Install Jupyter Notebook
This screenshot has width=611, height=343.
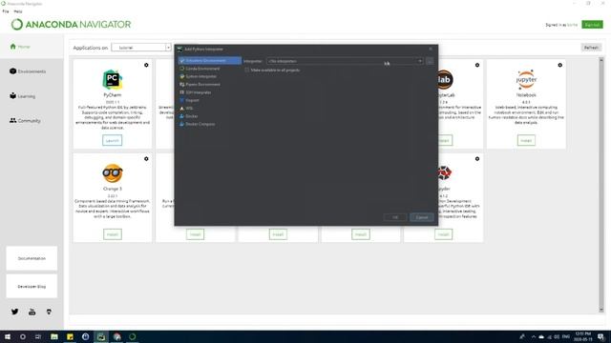click(526, 140)
